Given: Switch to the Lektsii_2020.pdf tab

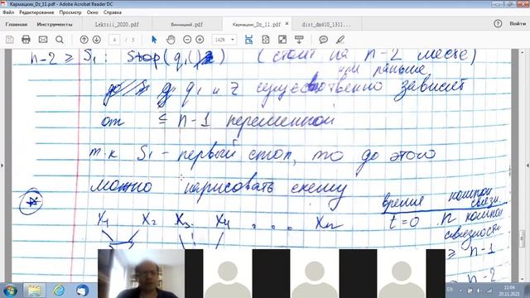Looking at the screenshot, I should point(117,24).
